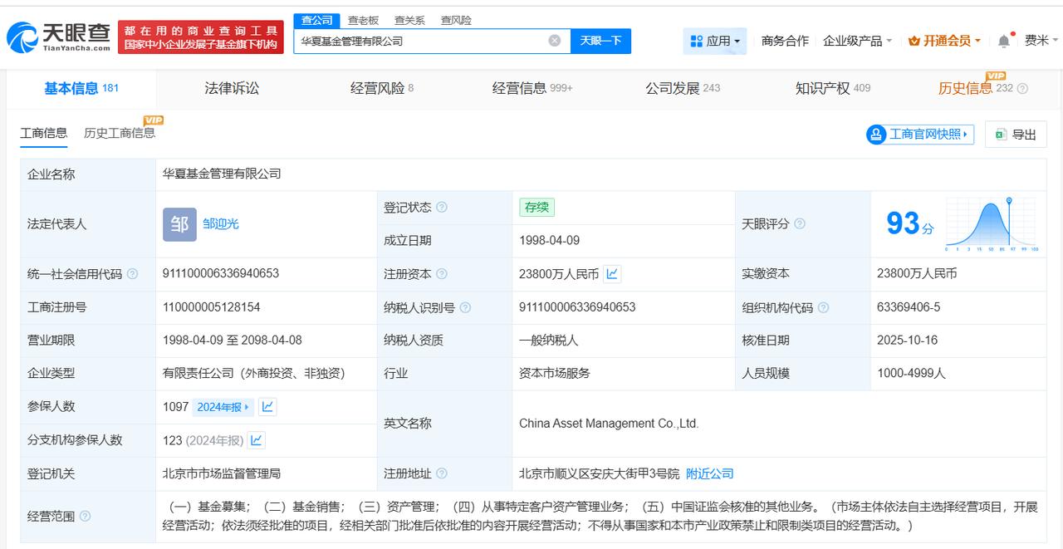Click the 2025-10-16 approval date value
Viewport: 1063px width, 549px height.
tap(907, 341)
